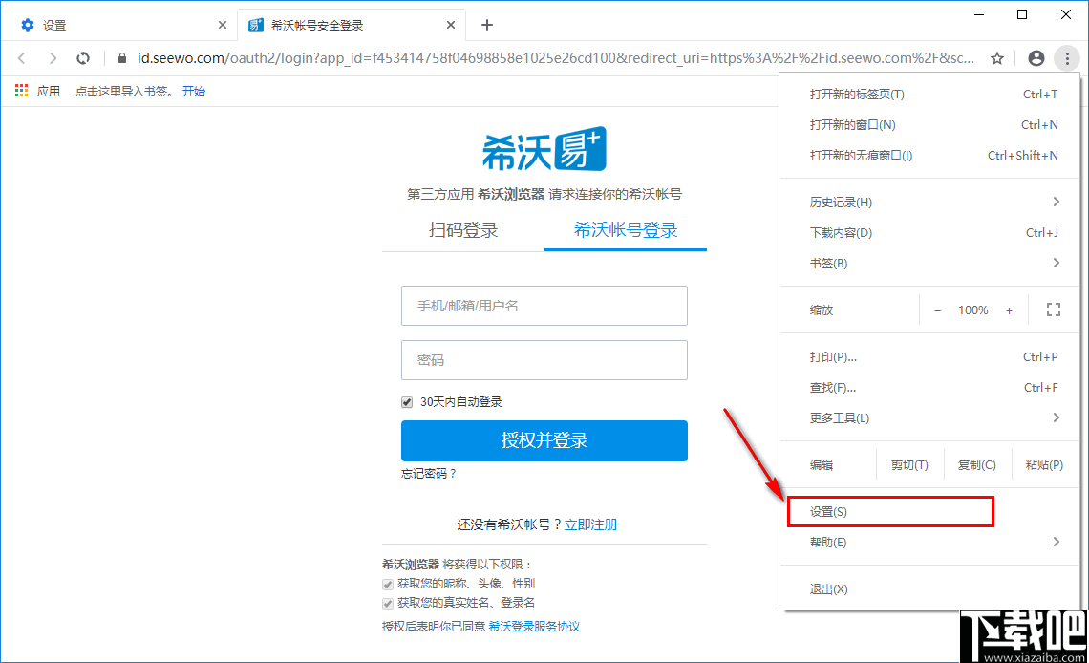Click the address bar URL
1089x663 pixels.
pyautogui.click(x=556, y=58)
